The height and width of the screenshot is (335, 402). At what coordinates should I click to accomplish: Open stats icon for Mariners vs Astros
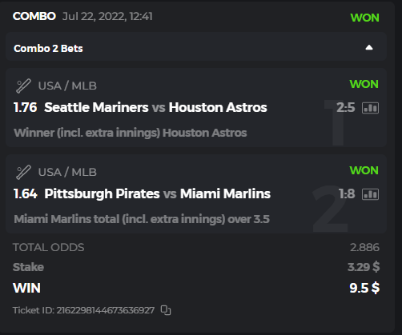coord(370,108)
